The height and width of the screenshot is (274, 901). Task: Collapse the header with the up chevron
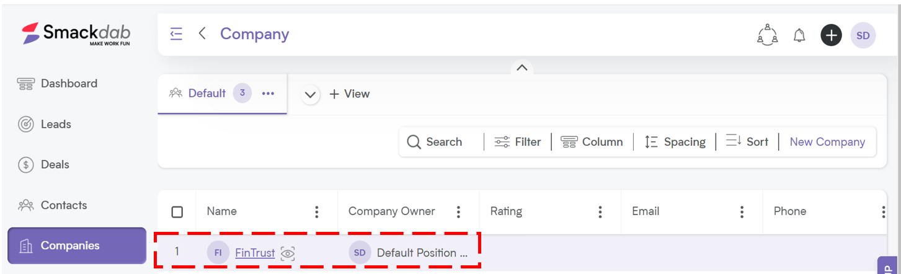coord(522,68)
